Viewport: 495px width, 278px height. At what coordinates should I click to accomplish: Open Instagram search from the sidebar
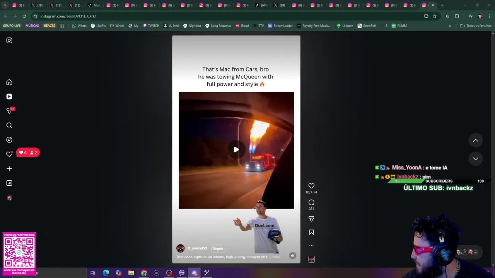9,125
